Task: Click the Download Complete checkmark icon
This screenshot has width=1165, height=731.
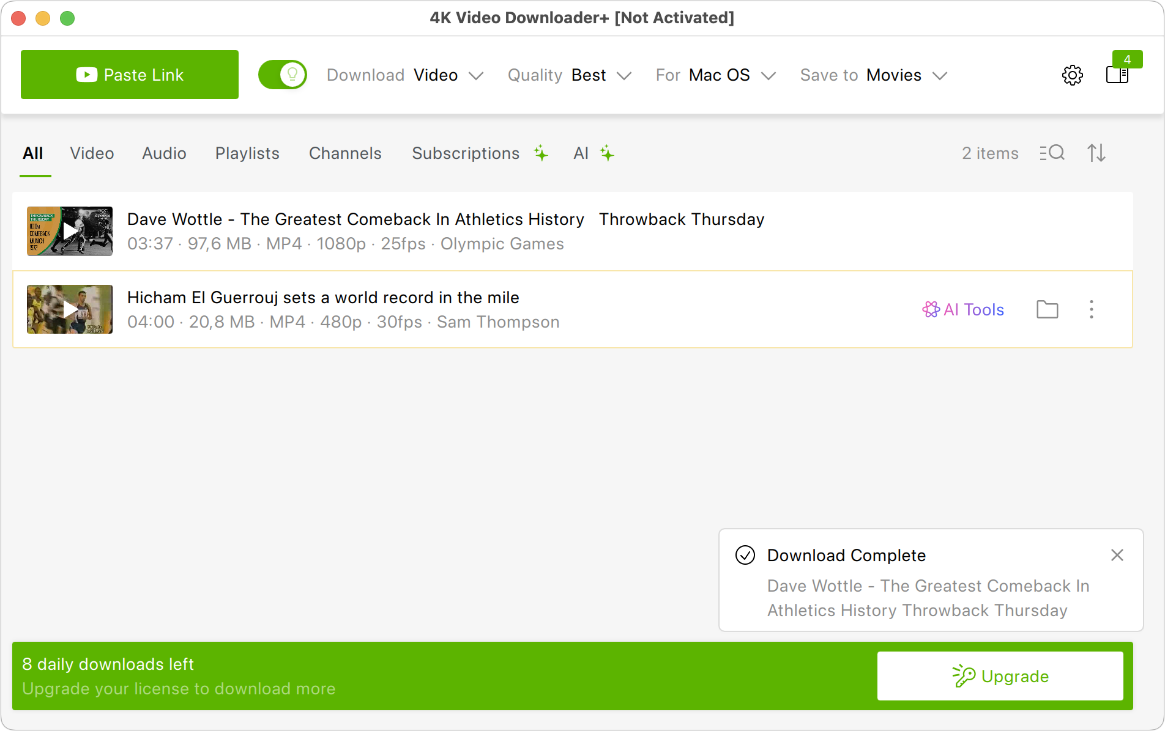Action: (x=745, y=555)
